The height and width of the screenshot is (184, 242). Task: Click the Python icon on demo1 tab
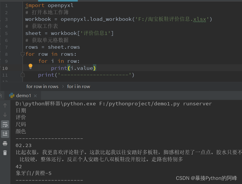tap(12, 96)
